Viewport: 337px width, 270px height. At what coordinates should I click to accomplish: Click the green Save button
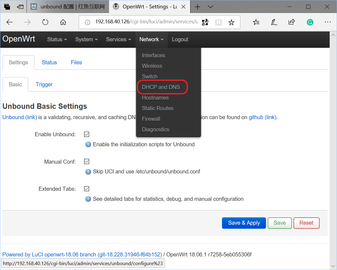coord(280,223)
